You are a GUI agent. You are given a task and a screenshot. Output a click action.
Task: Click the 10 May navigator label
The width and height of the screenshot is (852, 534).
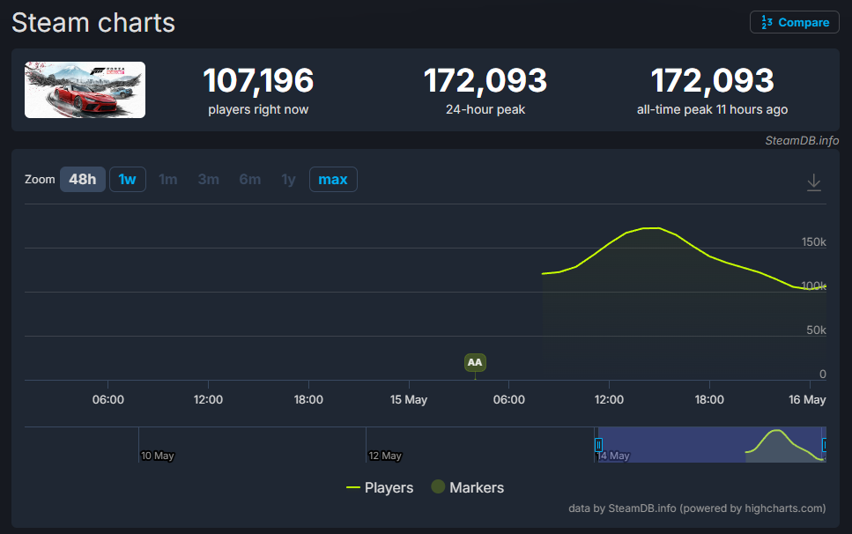[x=158, y=456]
